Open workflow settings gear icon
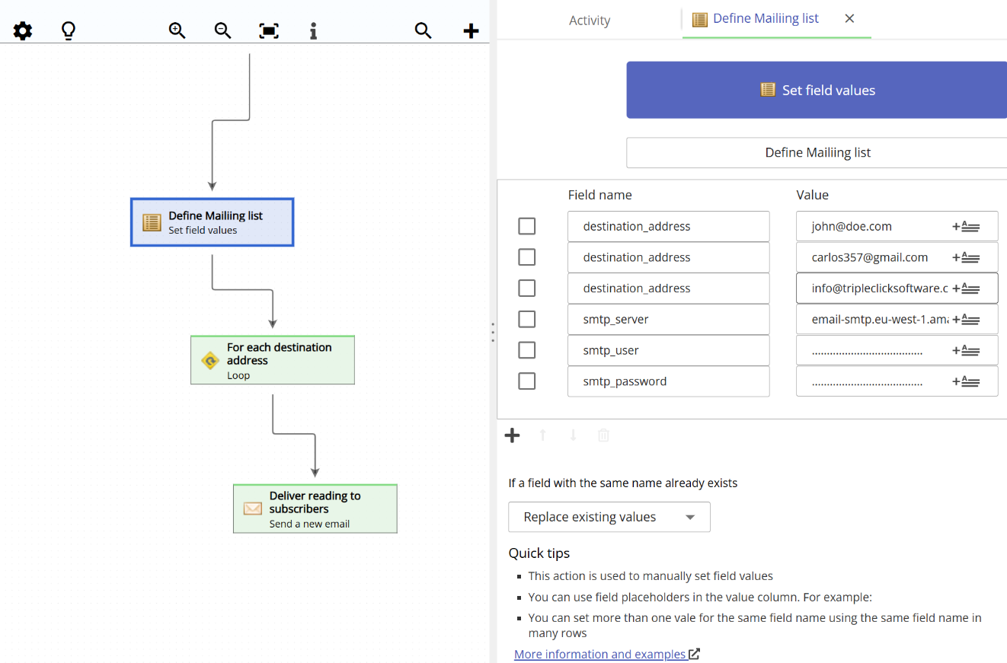 click(x=23, y=31)
